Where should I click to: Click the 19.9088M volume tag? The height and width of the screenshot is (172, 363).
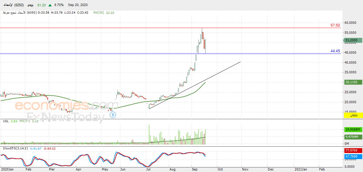353,129
